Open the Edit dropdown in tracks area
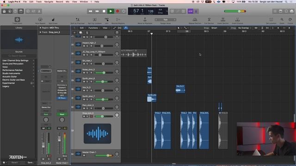This screenshot has height=166, width=296. pos(82,28)
